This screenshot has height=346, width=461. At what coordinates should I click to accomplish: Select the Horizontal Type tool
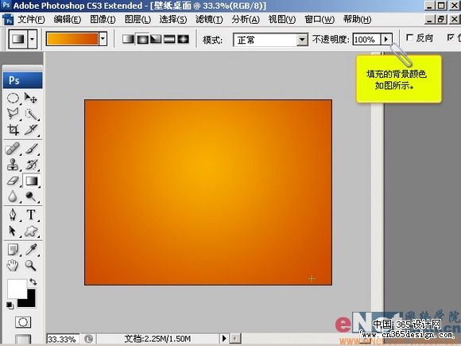tap(31, 215)
